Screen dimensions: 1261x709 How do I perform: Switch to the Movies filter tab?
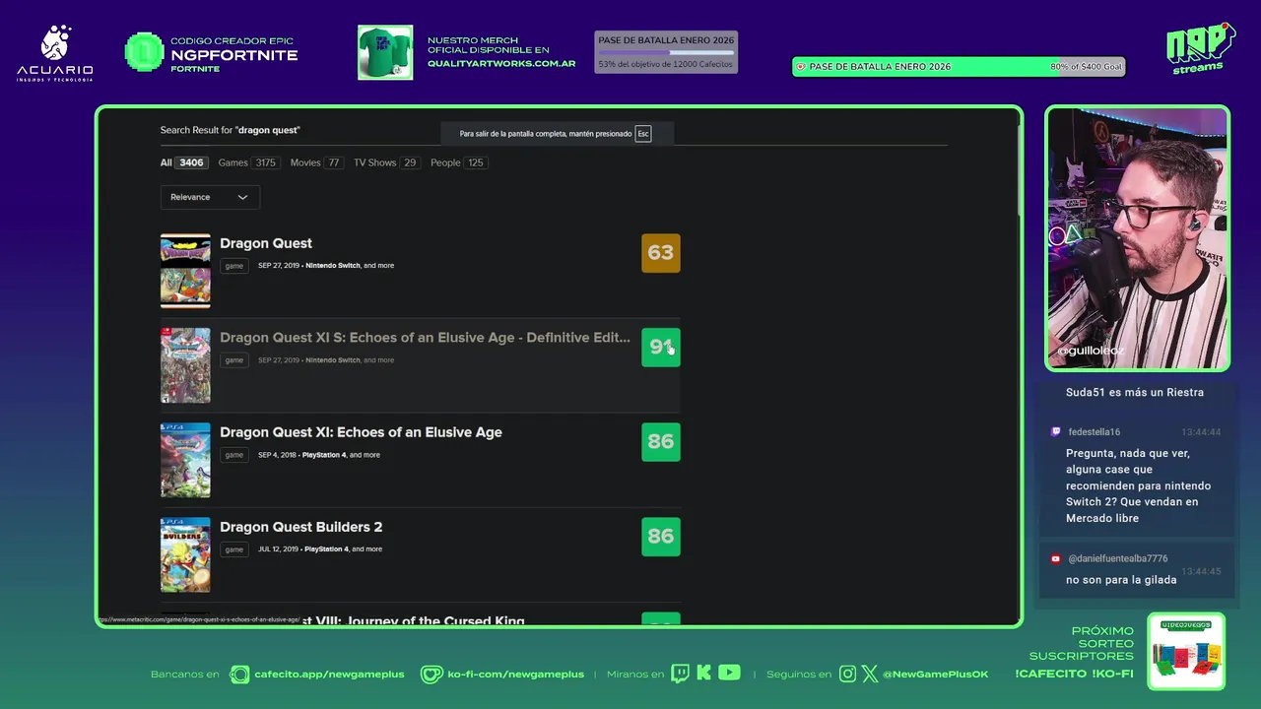click(x=316, y=162)
